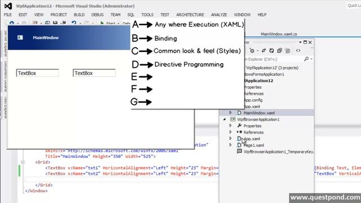Open the Undo history dropdown arrow
The image size is (361, 203).
coord(80,23)
